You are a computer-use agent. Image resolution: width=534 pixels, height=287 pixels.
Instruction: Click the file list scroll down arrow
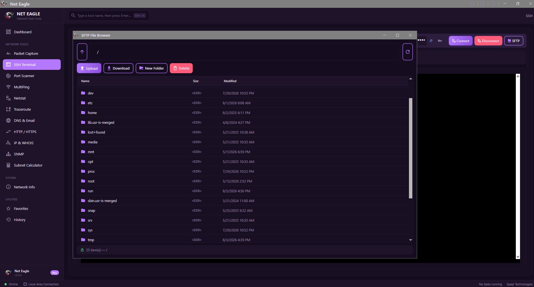(411, 240)
